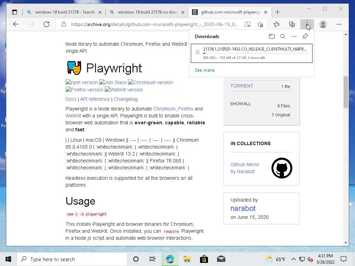Close the github.com-microsoft-playwright tab

click(x=266, y=12)
